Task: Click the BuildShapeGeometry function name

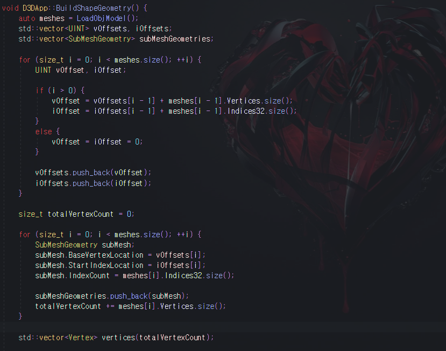Action: 94,8
